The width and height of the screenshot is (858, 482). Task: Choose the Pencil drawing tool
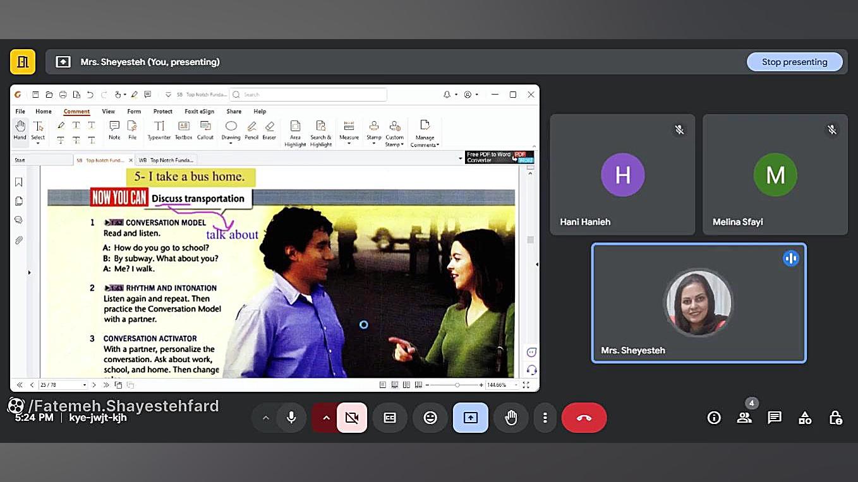251,130
